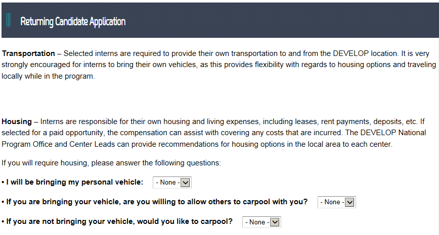
Task: Click the bold Transportation heading
Action: tap(28, 53)
